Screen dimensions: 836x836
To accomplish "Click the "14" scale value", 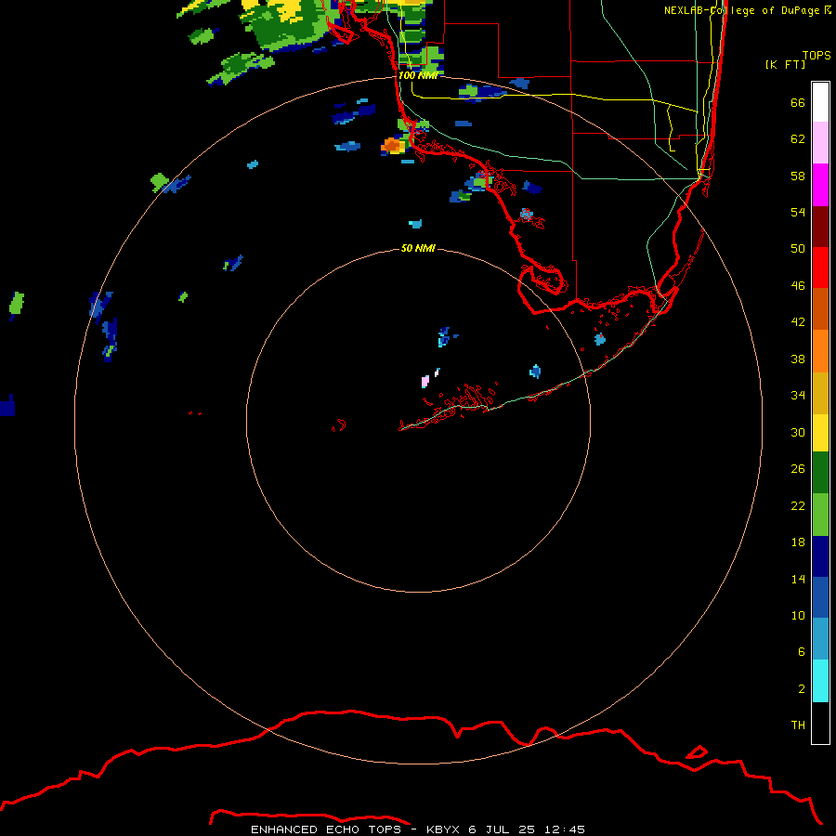I will [x=798, y=579].
